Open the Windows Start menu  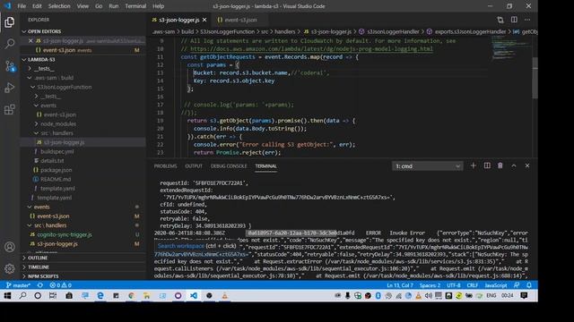click(7, 296)
